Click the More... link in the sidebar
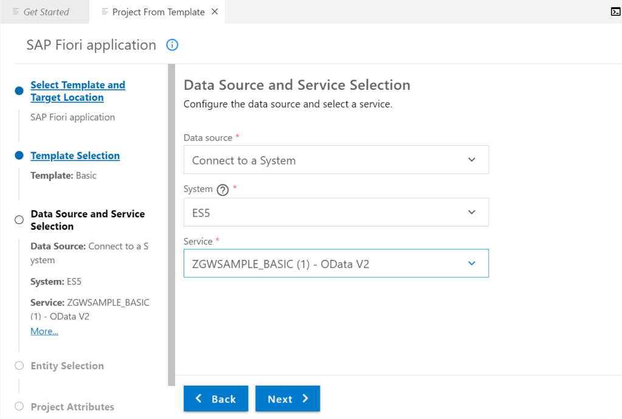622x419 pixels. (x=44, y=331)
